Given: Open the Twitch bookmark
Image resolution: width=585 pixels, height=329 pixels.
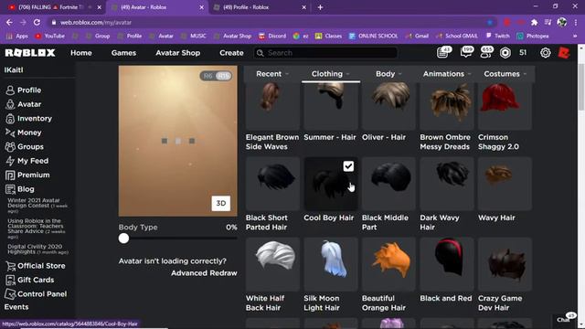Looking at the screenshot, I should (x=497, y=37).
